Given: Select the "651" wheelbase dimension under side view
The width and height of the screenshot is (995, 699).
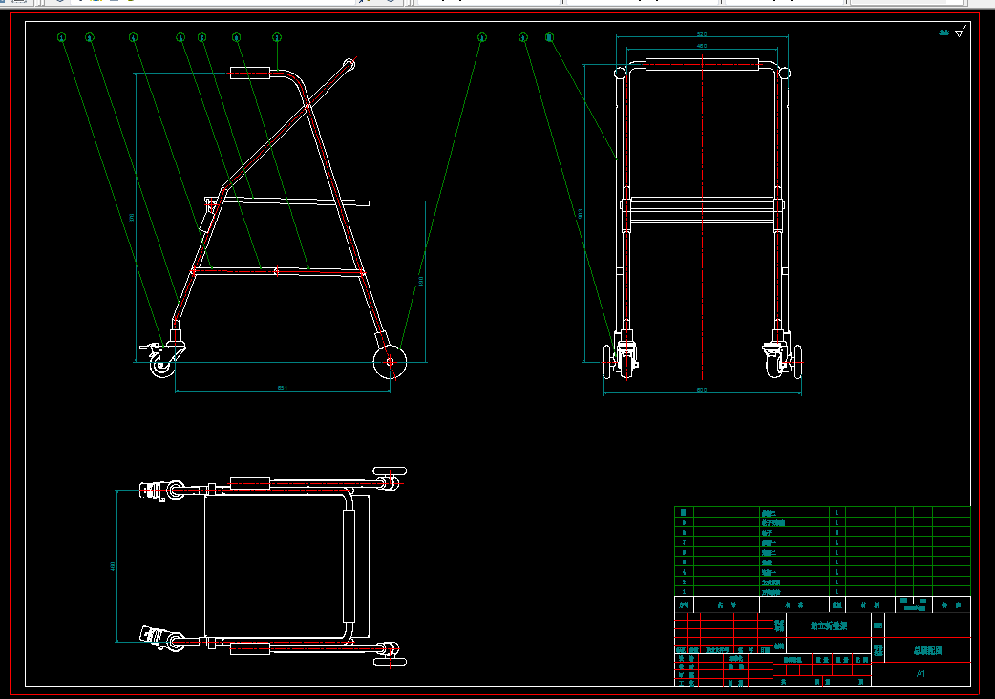Looking at the screenshot, I should [283, 388].
